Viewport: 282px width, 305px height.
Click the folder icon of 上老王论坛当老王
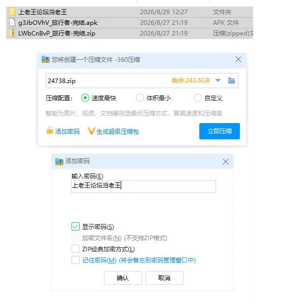point(12,12)
